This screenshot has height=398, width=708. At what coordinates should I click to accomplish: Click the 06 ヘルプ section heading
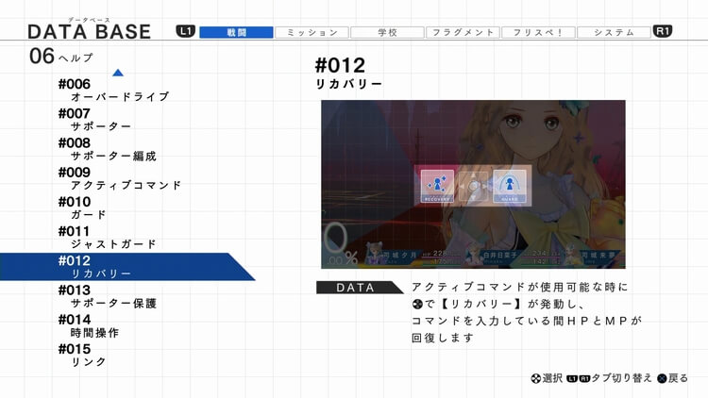[61, 57]
